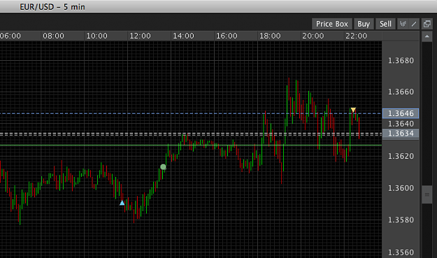Click the Sell button
Screen dimensions: 437x258
coord(385,24)
